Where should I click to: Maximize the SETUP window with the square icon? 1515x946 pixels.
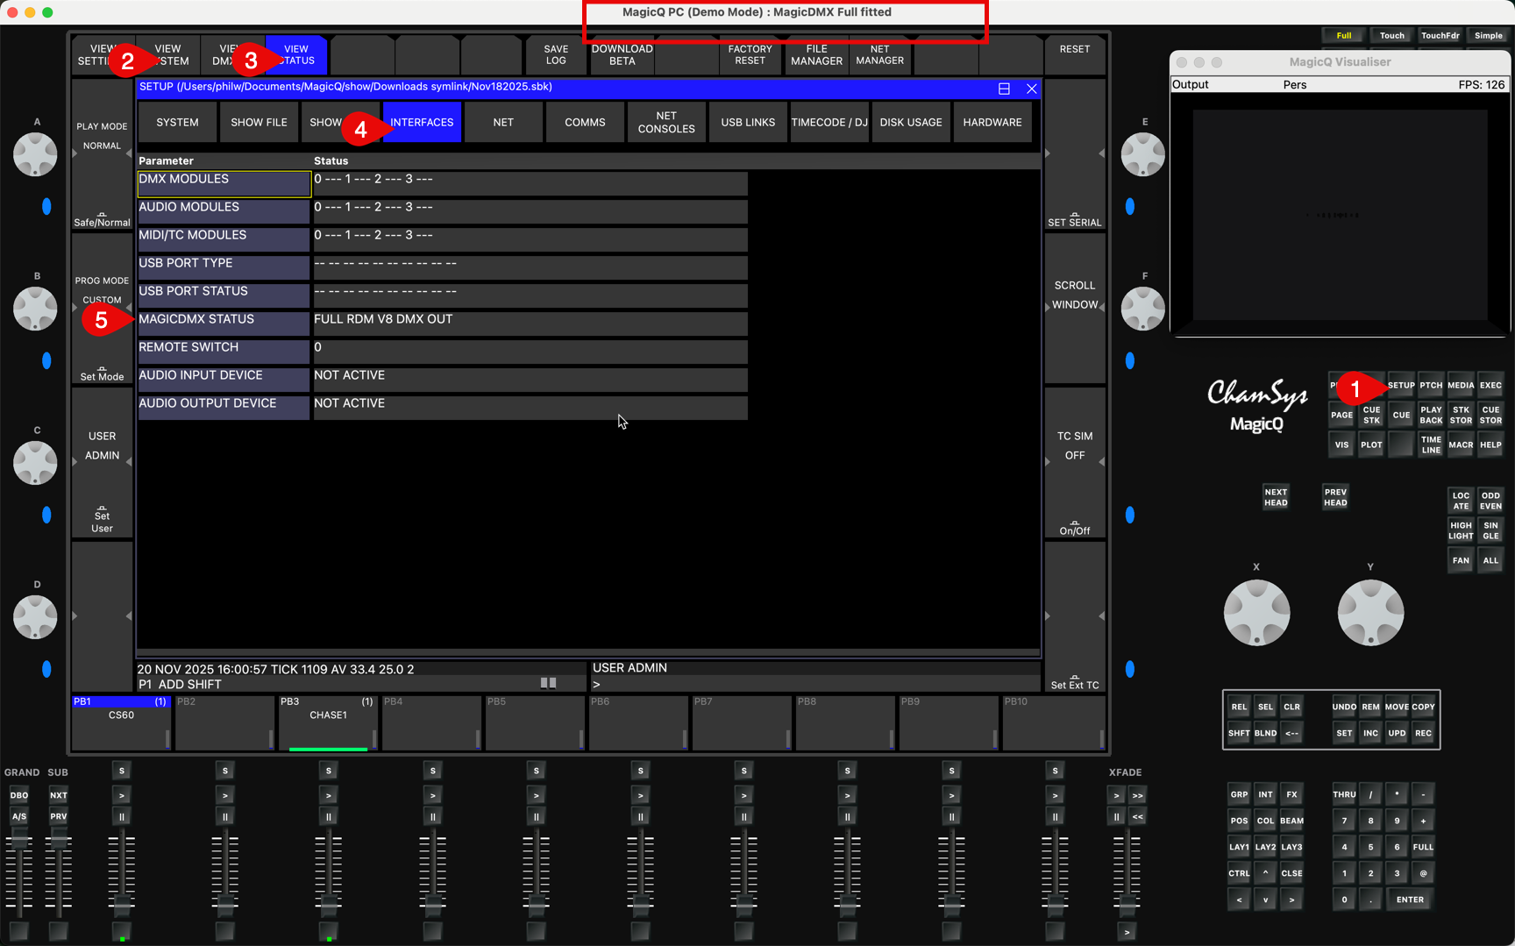tap(1004, 88)
